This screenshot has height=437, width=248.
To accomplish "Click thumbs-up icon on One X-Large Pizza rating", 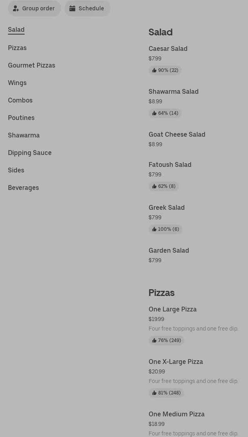I will (x=154, y=393).
